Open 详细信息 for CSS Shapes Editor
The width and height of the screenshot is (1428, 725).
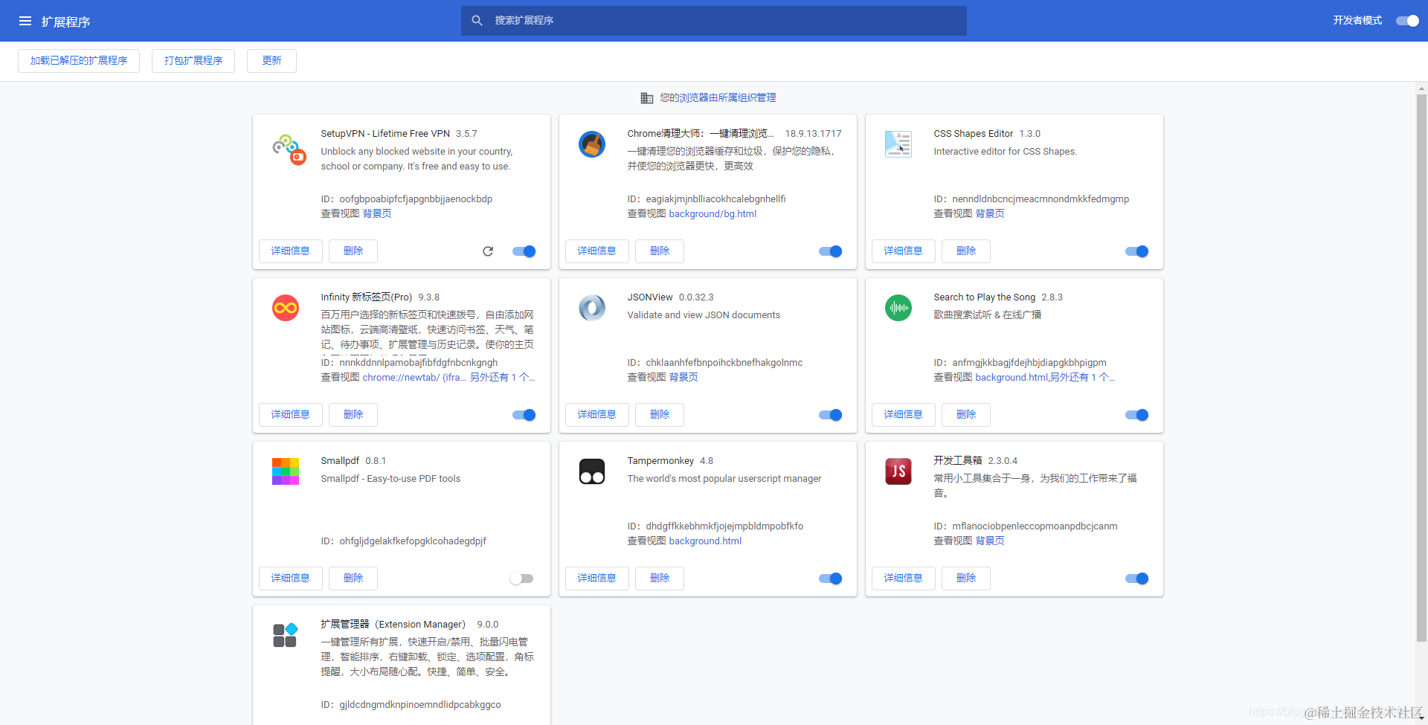pyautogui.click(x=904, y=251)
